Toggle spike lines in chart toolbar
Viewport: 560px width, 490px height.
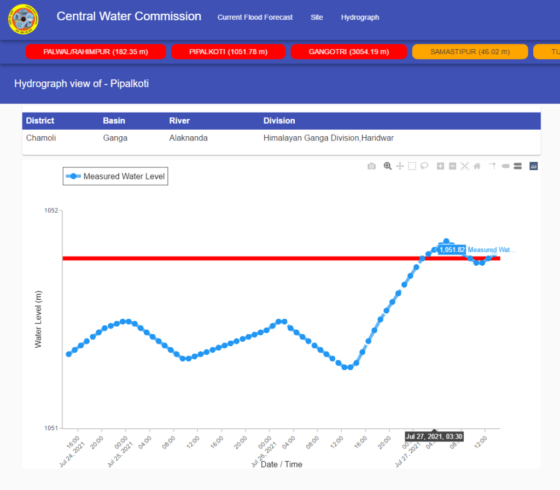492,166
